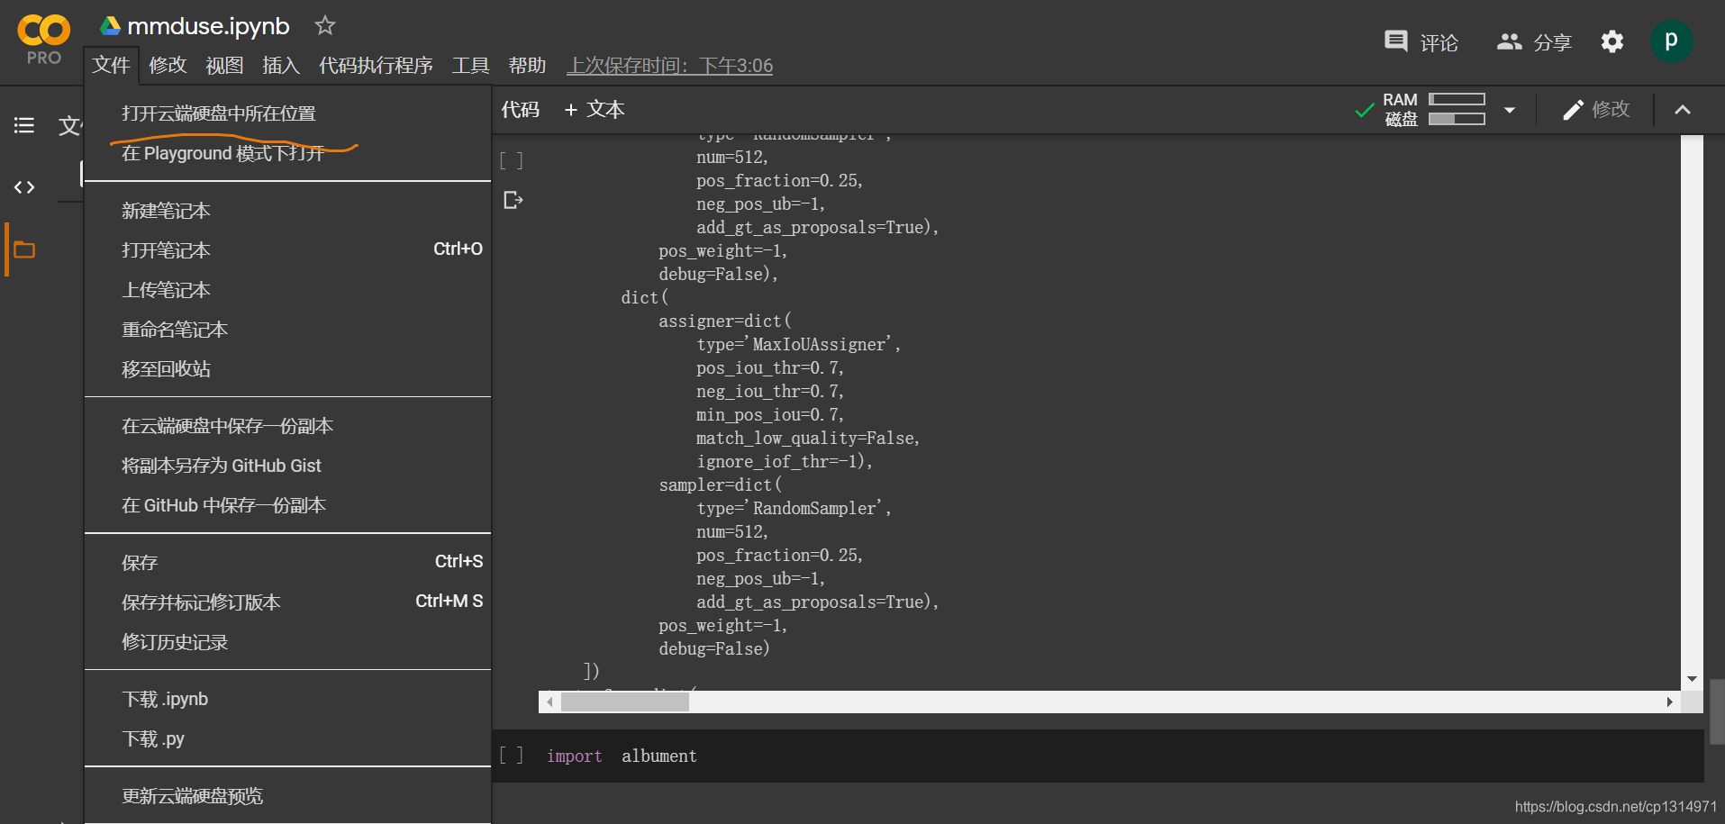Star the mmduse.ipynb notebook
The image size is (1725, 824).
click(325, 26)
